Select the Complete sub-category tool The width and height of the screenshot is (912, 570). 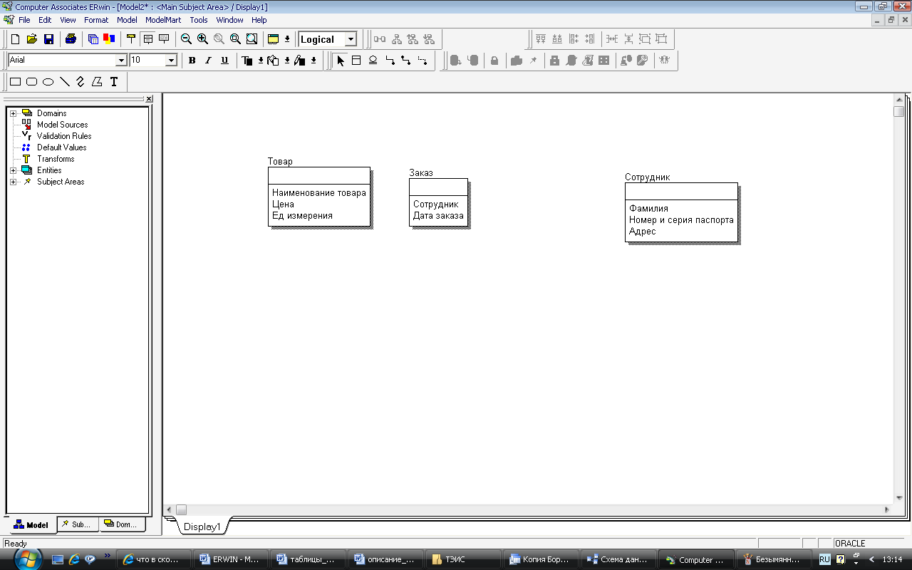click(373, 61)
